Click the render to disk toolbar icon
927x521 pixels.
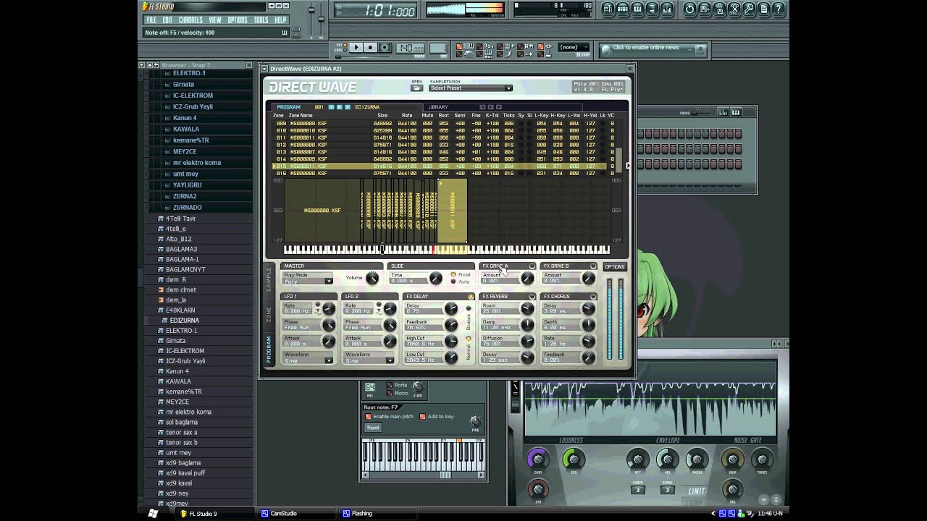[x=720, y=9]
